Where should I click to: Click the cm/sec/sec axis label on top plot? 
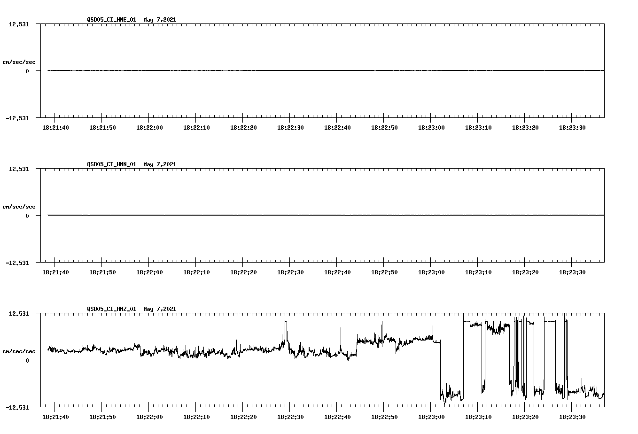(19, 62)
